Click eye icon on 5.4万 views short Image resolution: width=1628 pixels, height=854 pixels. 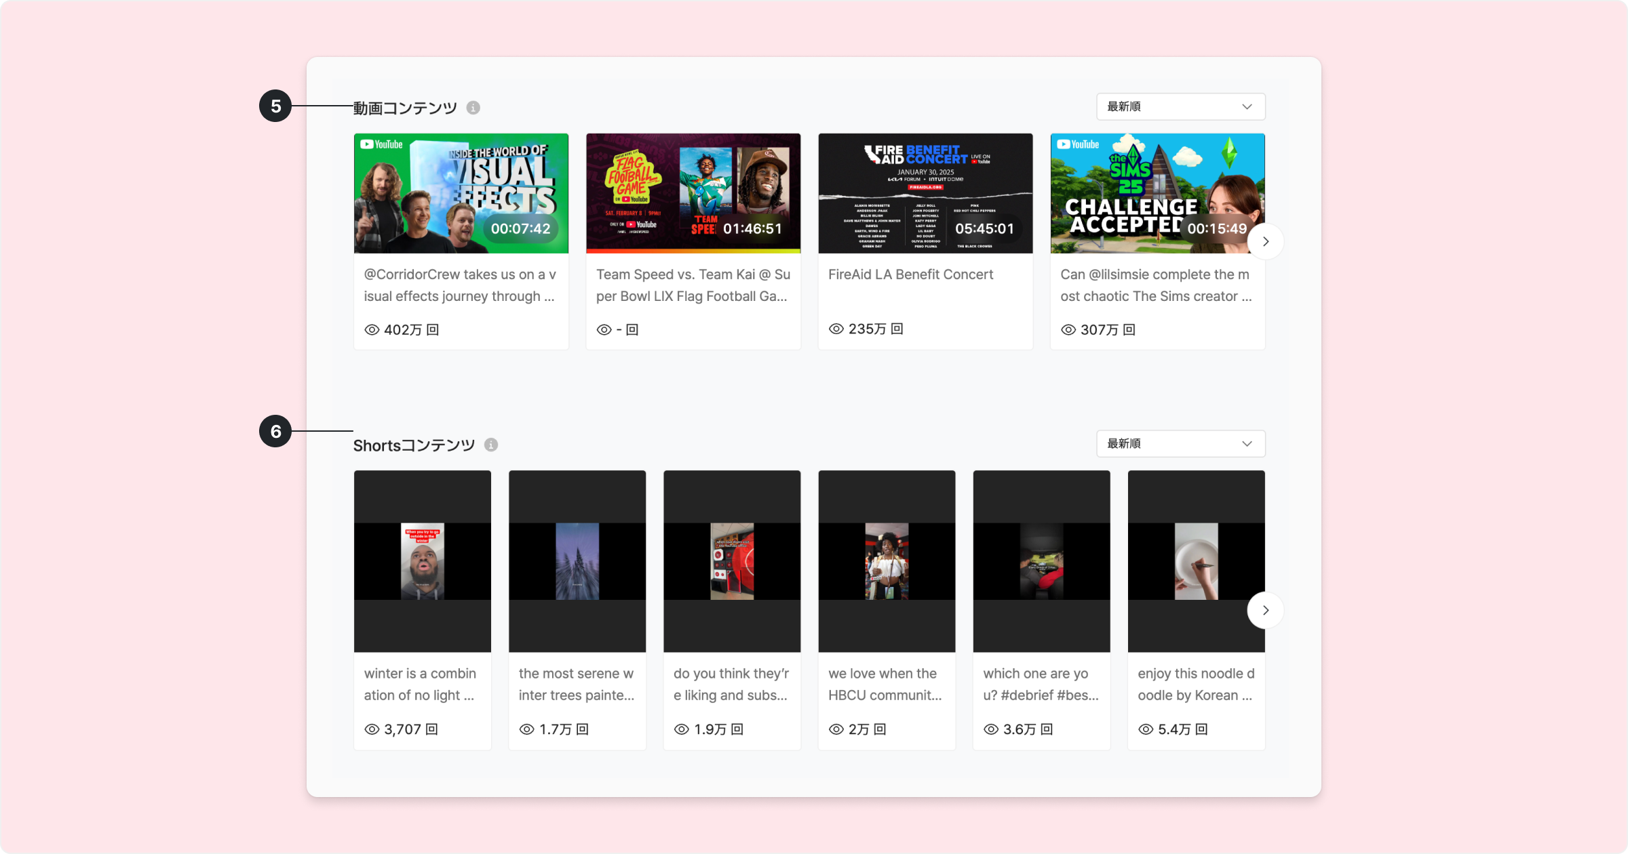[x=1146, y=729]
